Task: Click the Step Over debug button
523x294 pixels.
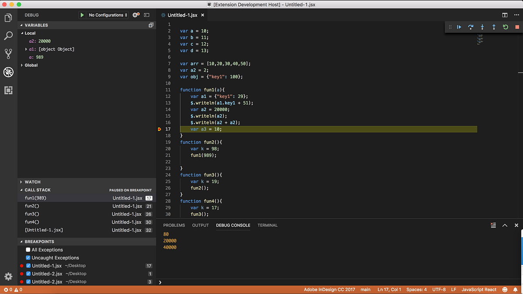Action: coord(471,27)
